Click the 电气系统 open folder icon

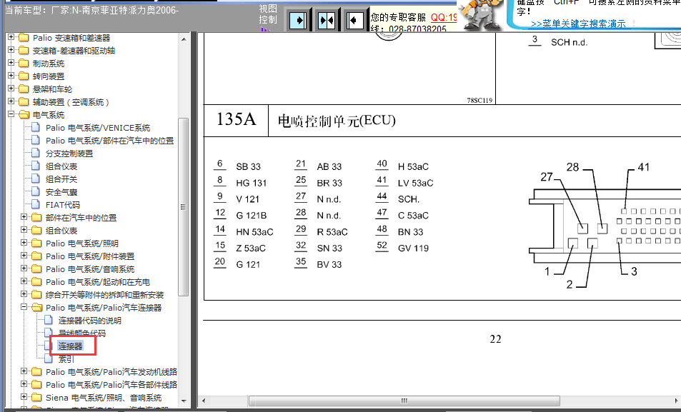tap(24, 115)
